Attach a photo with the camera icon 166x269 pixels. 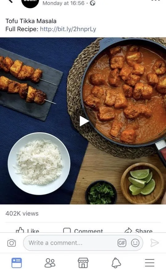(11, 243)
